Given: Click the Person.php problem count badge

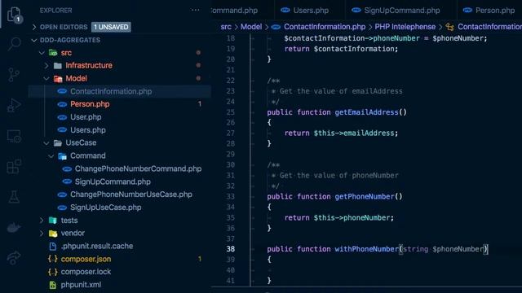Looking at the screenshot, I should coord(199,104).
